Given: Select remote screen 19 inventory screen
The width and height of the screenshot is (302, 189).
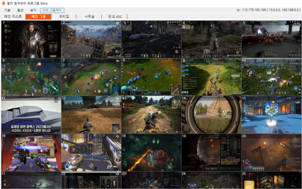Looking at the screenshot, I should pos(212,153).
